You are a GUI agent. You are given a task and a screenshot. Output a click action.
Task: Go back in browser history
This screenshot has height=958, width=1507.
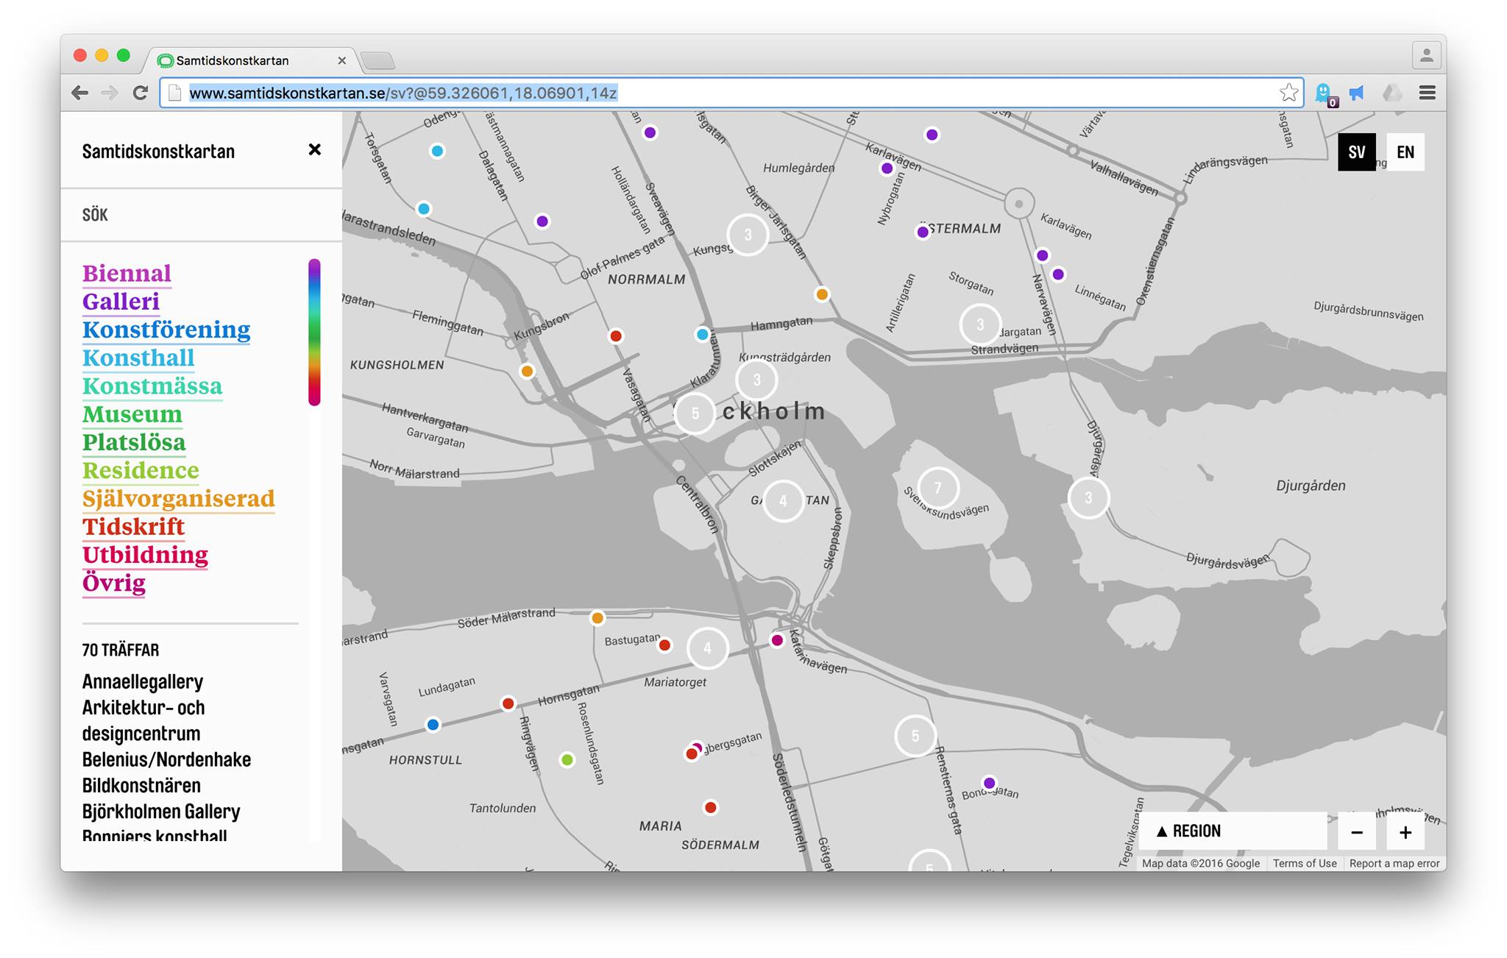79,93
